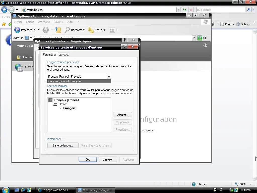Viewport: 257px width, 193px height.
Task: Click the Internet zone globe in status bar
Action: (194, 184)
